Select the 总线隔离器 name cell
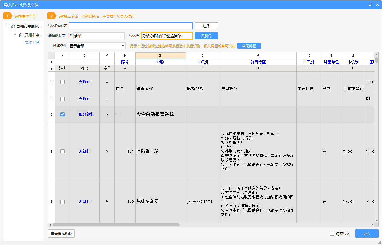 pos(160,202)
